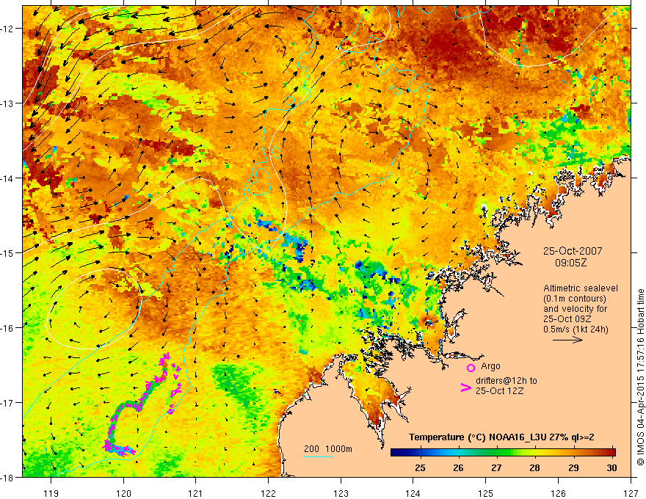The image size is (646, 499).
Task: Click the temperature color bar
Action: [503, 452]
